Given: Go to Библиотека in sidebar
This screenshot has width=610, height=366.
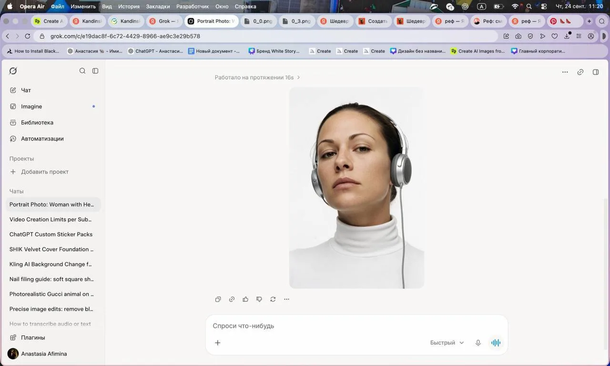Looking at the screenshot, I should click(x=53, y=122).
